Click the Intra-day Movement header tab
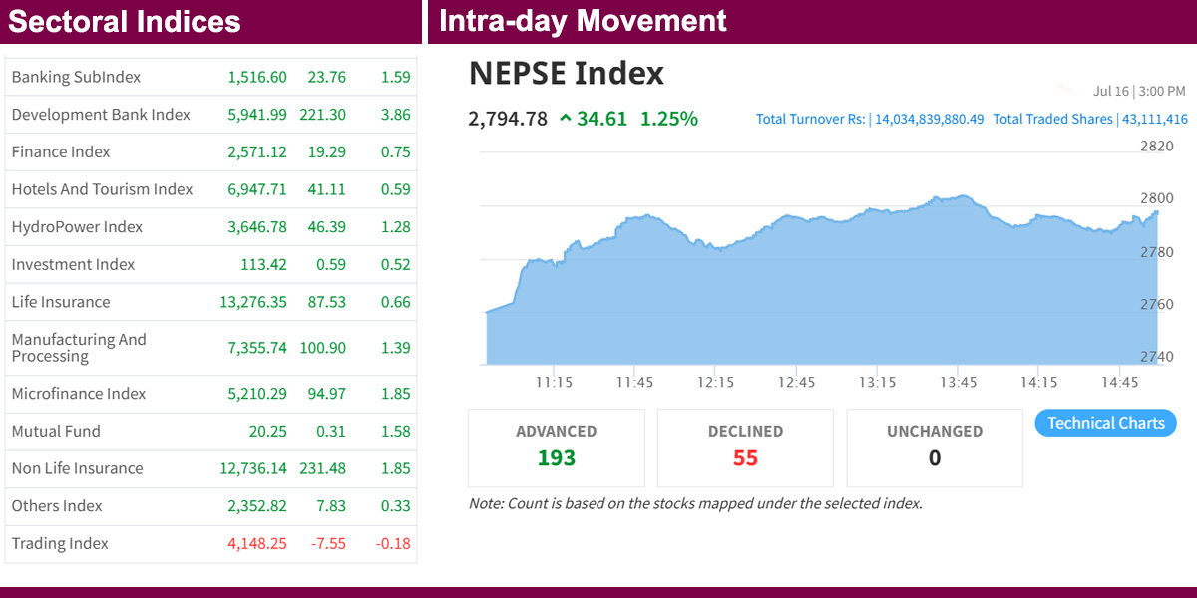 [x=583, y=20]
